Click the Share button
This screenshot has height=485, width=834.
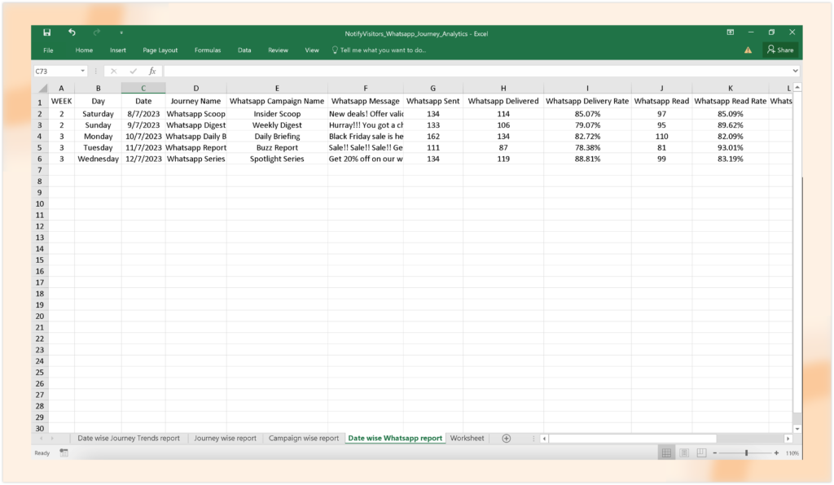[x=780, y=50]
